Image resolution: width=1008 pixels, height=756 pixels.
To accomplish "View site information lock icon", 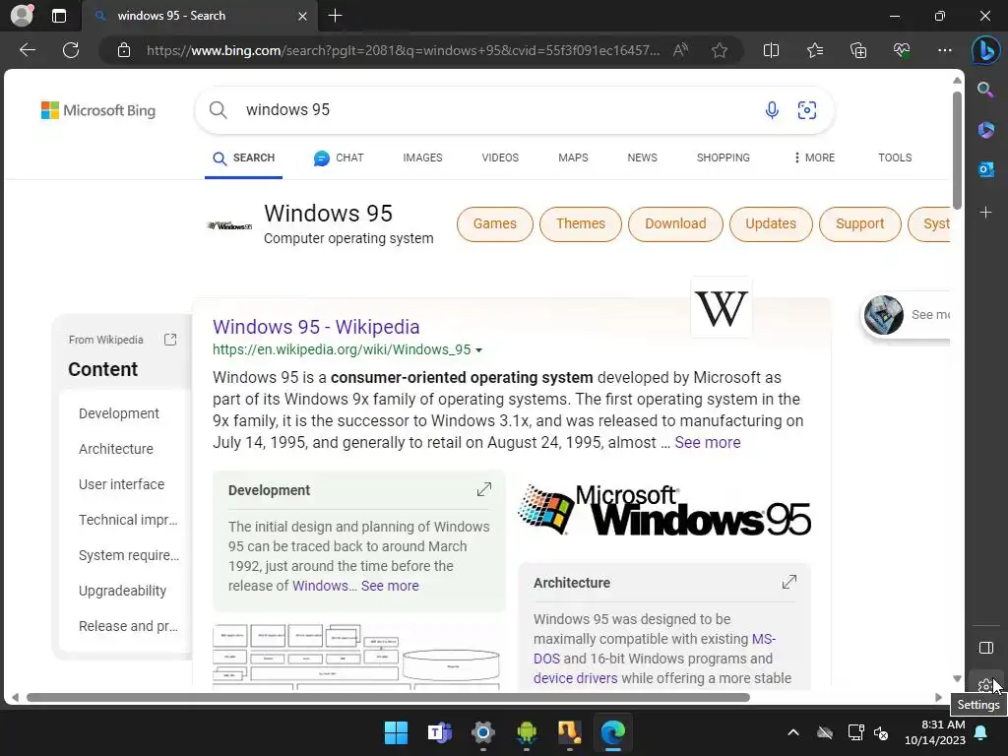I will pos(124,50).
